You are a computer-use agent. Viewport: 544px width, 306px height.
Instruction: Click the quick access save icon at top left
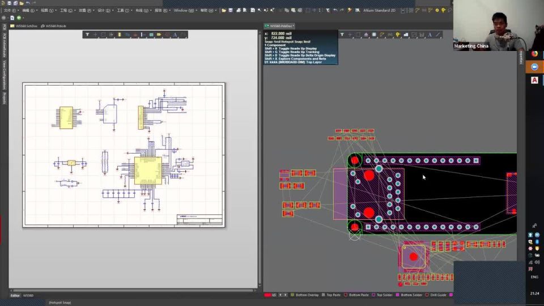(10, 3)
